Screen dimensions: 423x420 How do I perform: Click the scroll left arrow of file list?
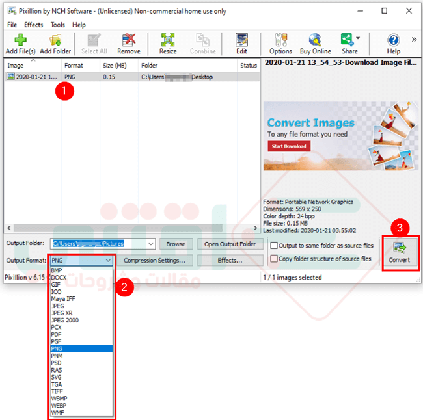(9, 228)
